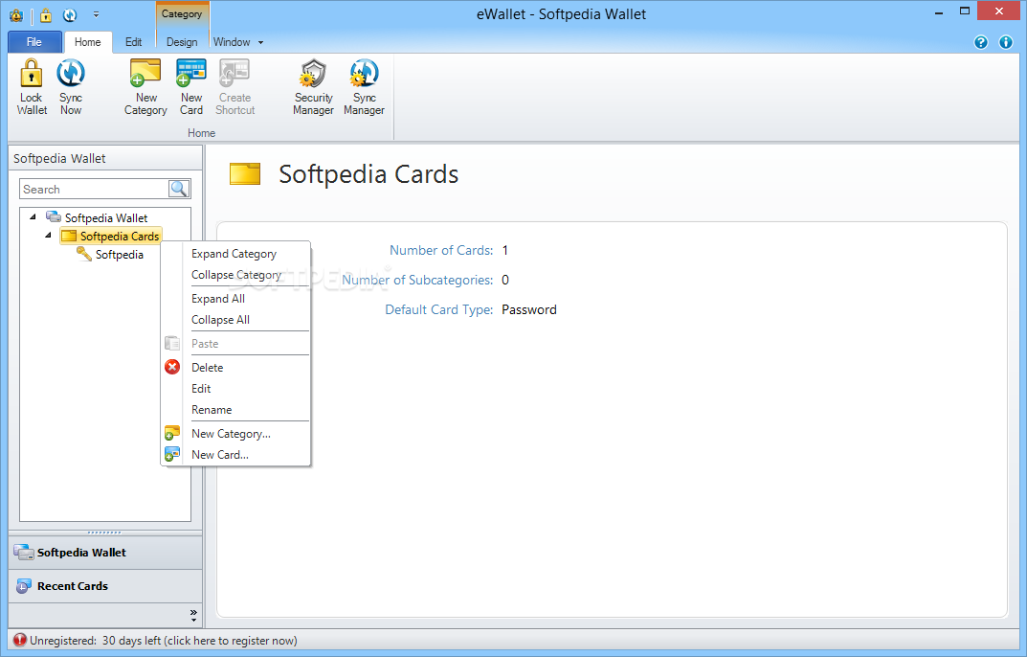Choose Collapse All from context menu

coord(221,319)
